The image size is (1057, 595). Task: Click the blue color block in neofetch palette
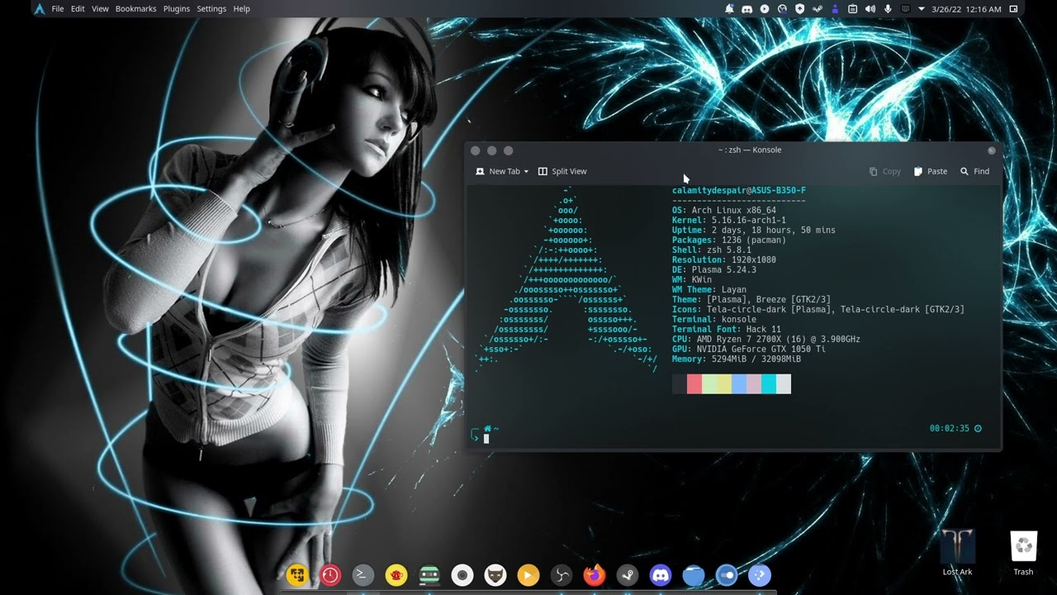pyautogui.click(x=739, y=384)
